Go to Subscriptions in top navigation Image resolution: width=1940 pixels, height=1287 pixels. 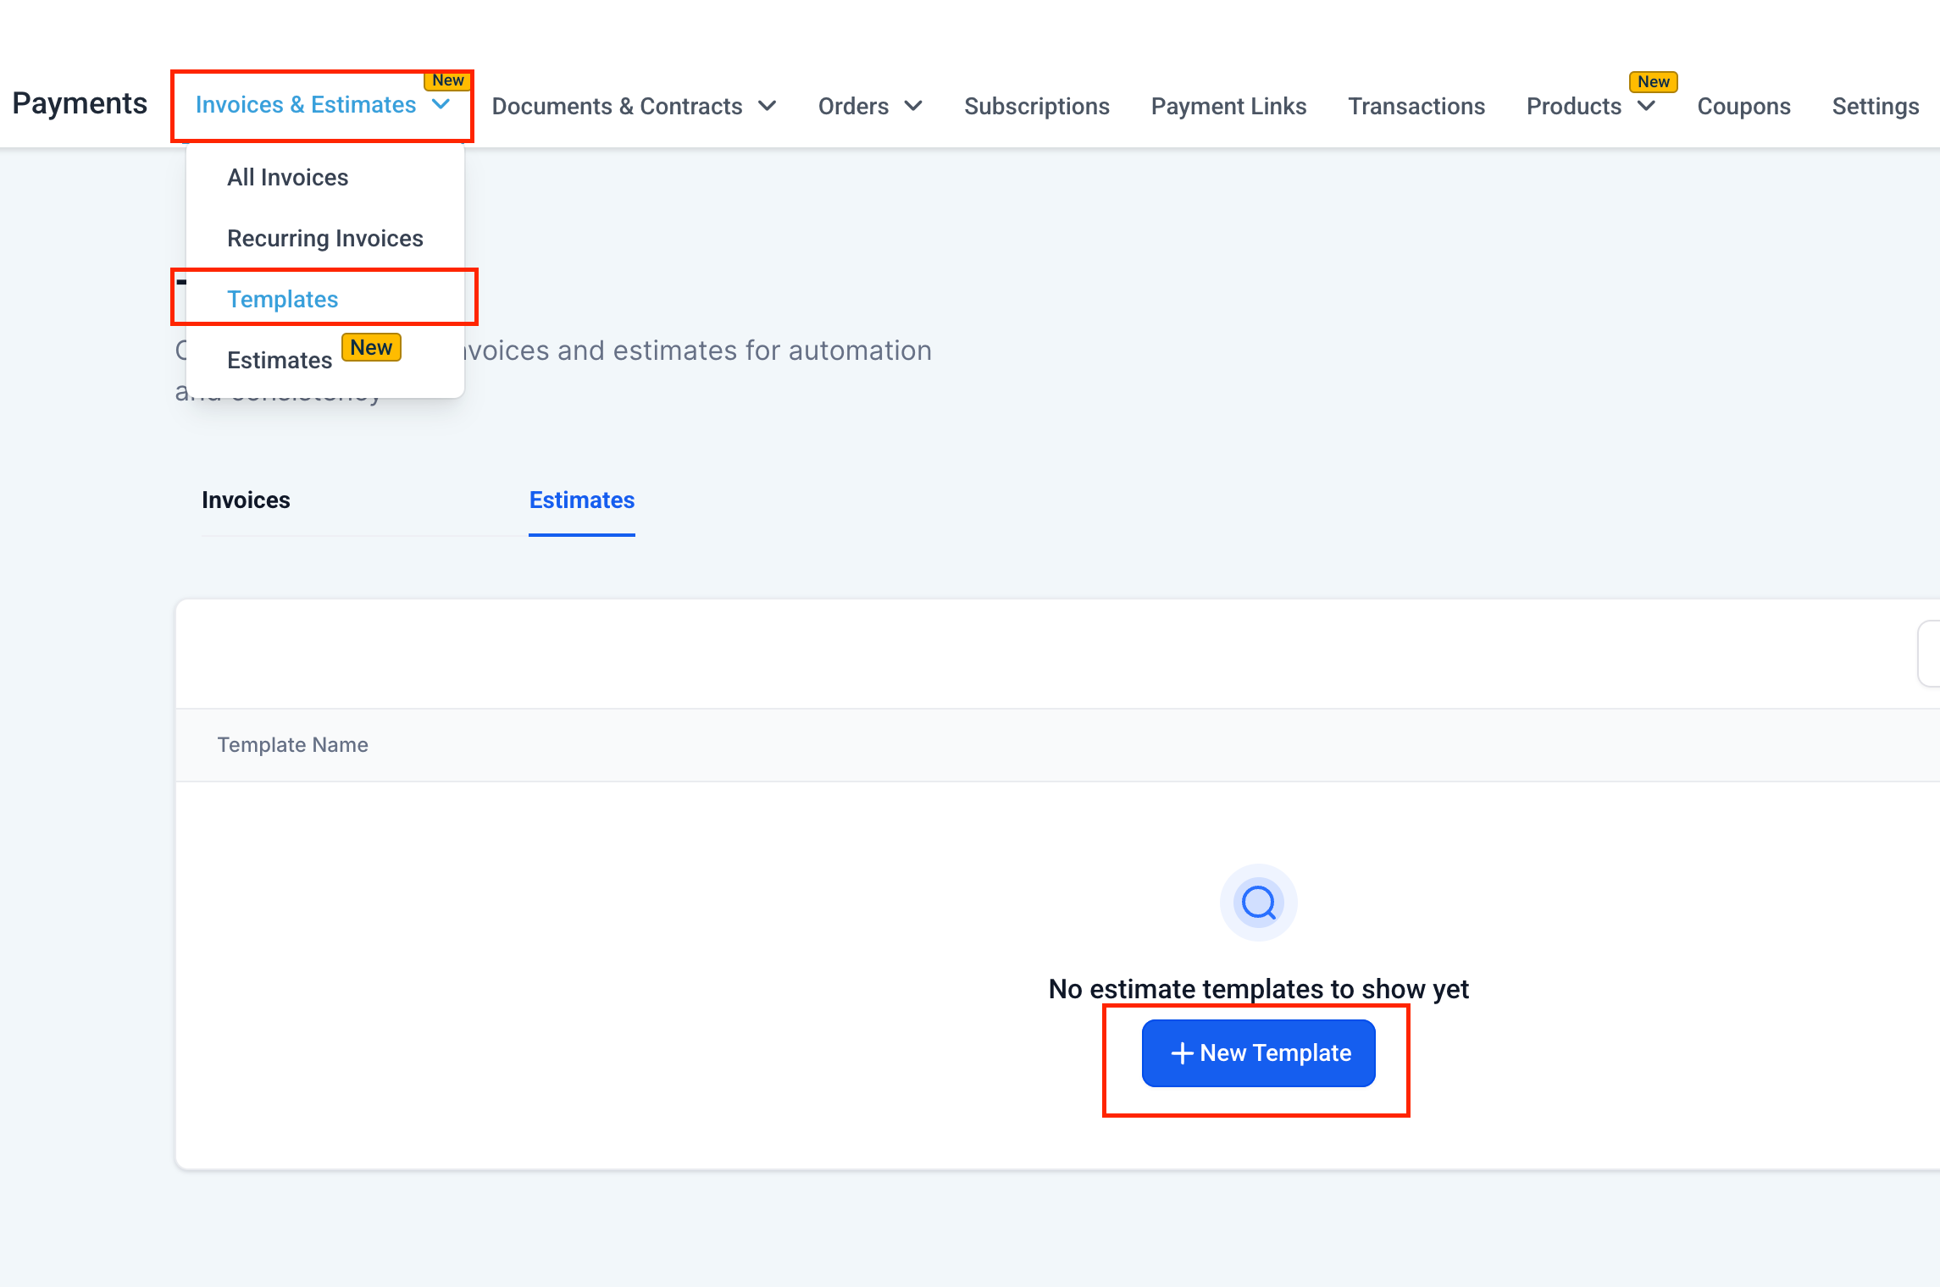tap(1036, 107)
